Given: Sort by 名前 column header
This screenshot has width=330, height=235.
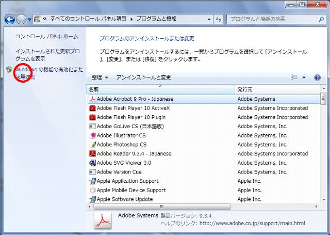Looking at the screenshot, I should point(161,89).
